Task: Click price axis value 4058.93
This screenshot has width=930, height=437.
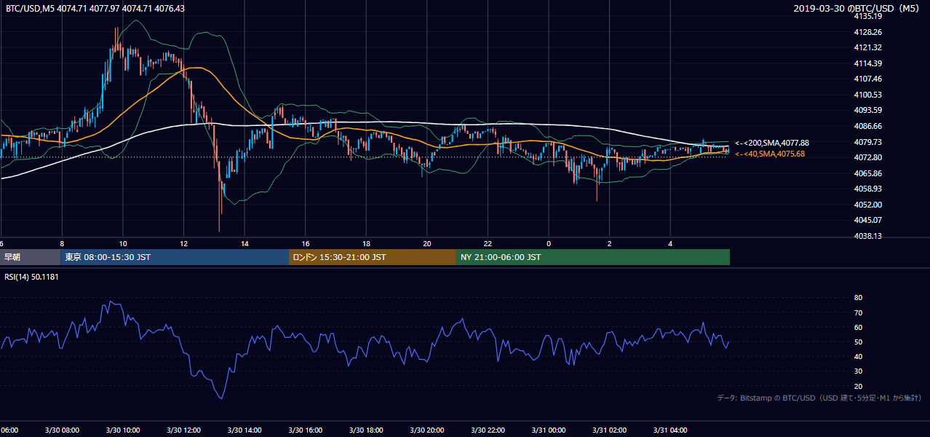Action: [x=867, y=189]
